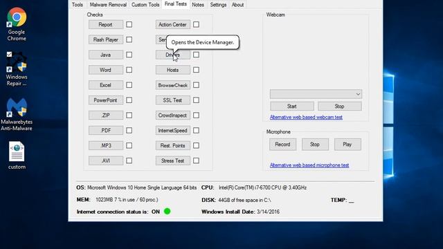This screenshot has width=443, height=249.
Task: Click the green internet status indicator
Action: click(x=167, y=211)
